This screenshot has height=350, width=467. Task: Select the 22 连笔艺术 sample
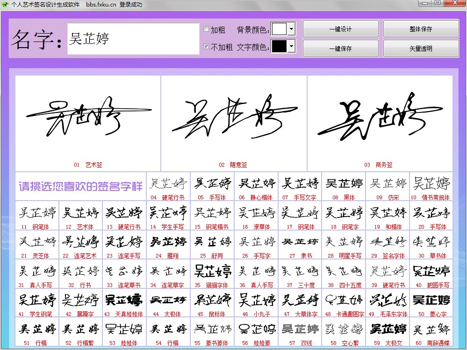click(x=81, y=245)
